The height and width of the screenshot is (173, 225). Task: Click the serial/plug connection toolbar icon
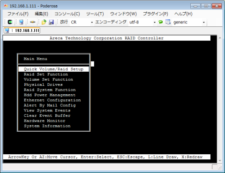point(32,22)
